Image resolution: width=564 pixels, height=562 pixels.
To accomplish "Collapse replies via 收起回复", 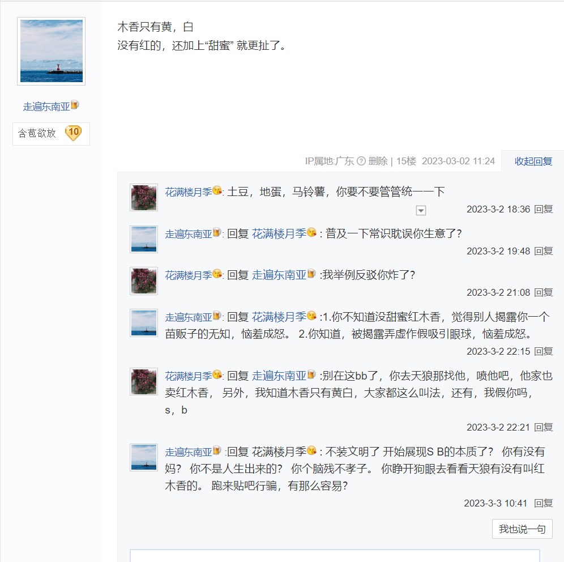I will pos(533,161).
